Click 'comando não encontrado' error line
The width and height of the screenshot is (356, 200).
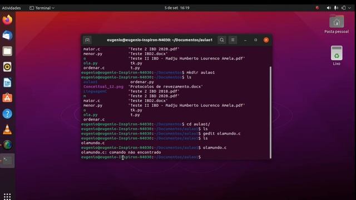click(x=121, y=152)
